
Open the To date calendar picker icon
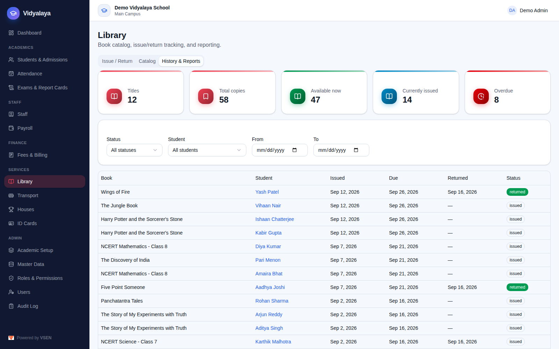tap(356, 150)
